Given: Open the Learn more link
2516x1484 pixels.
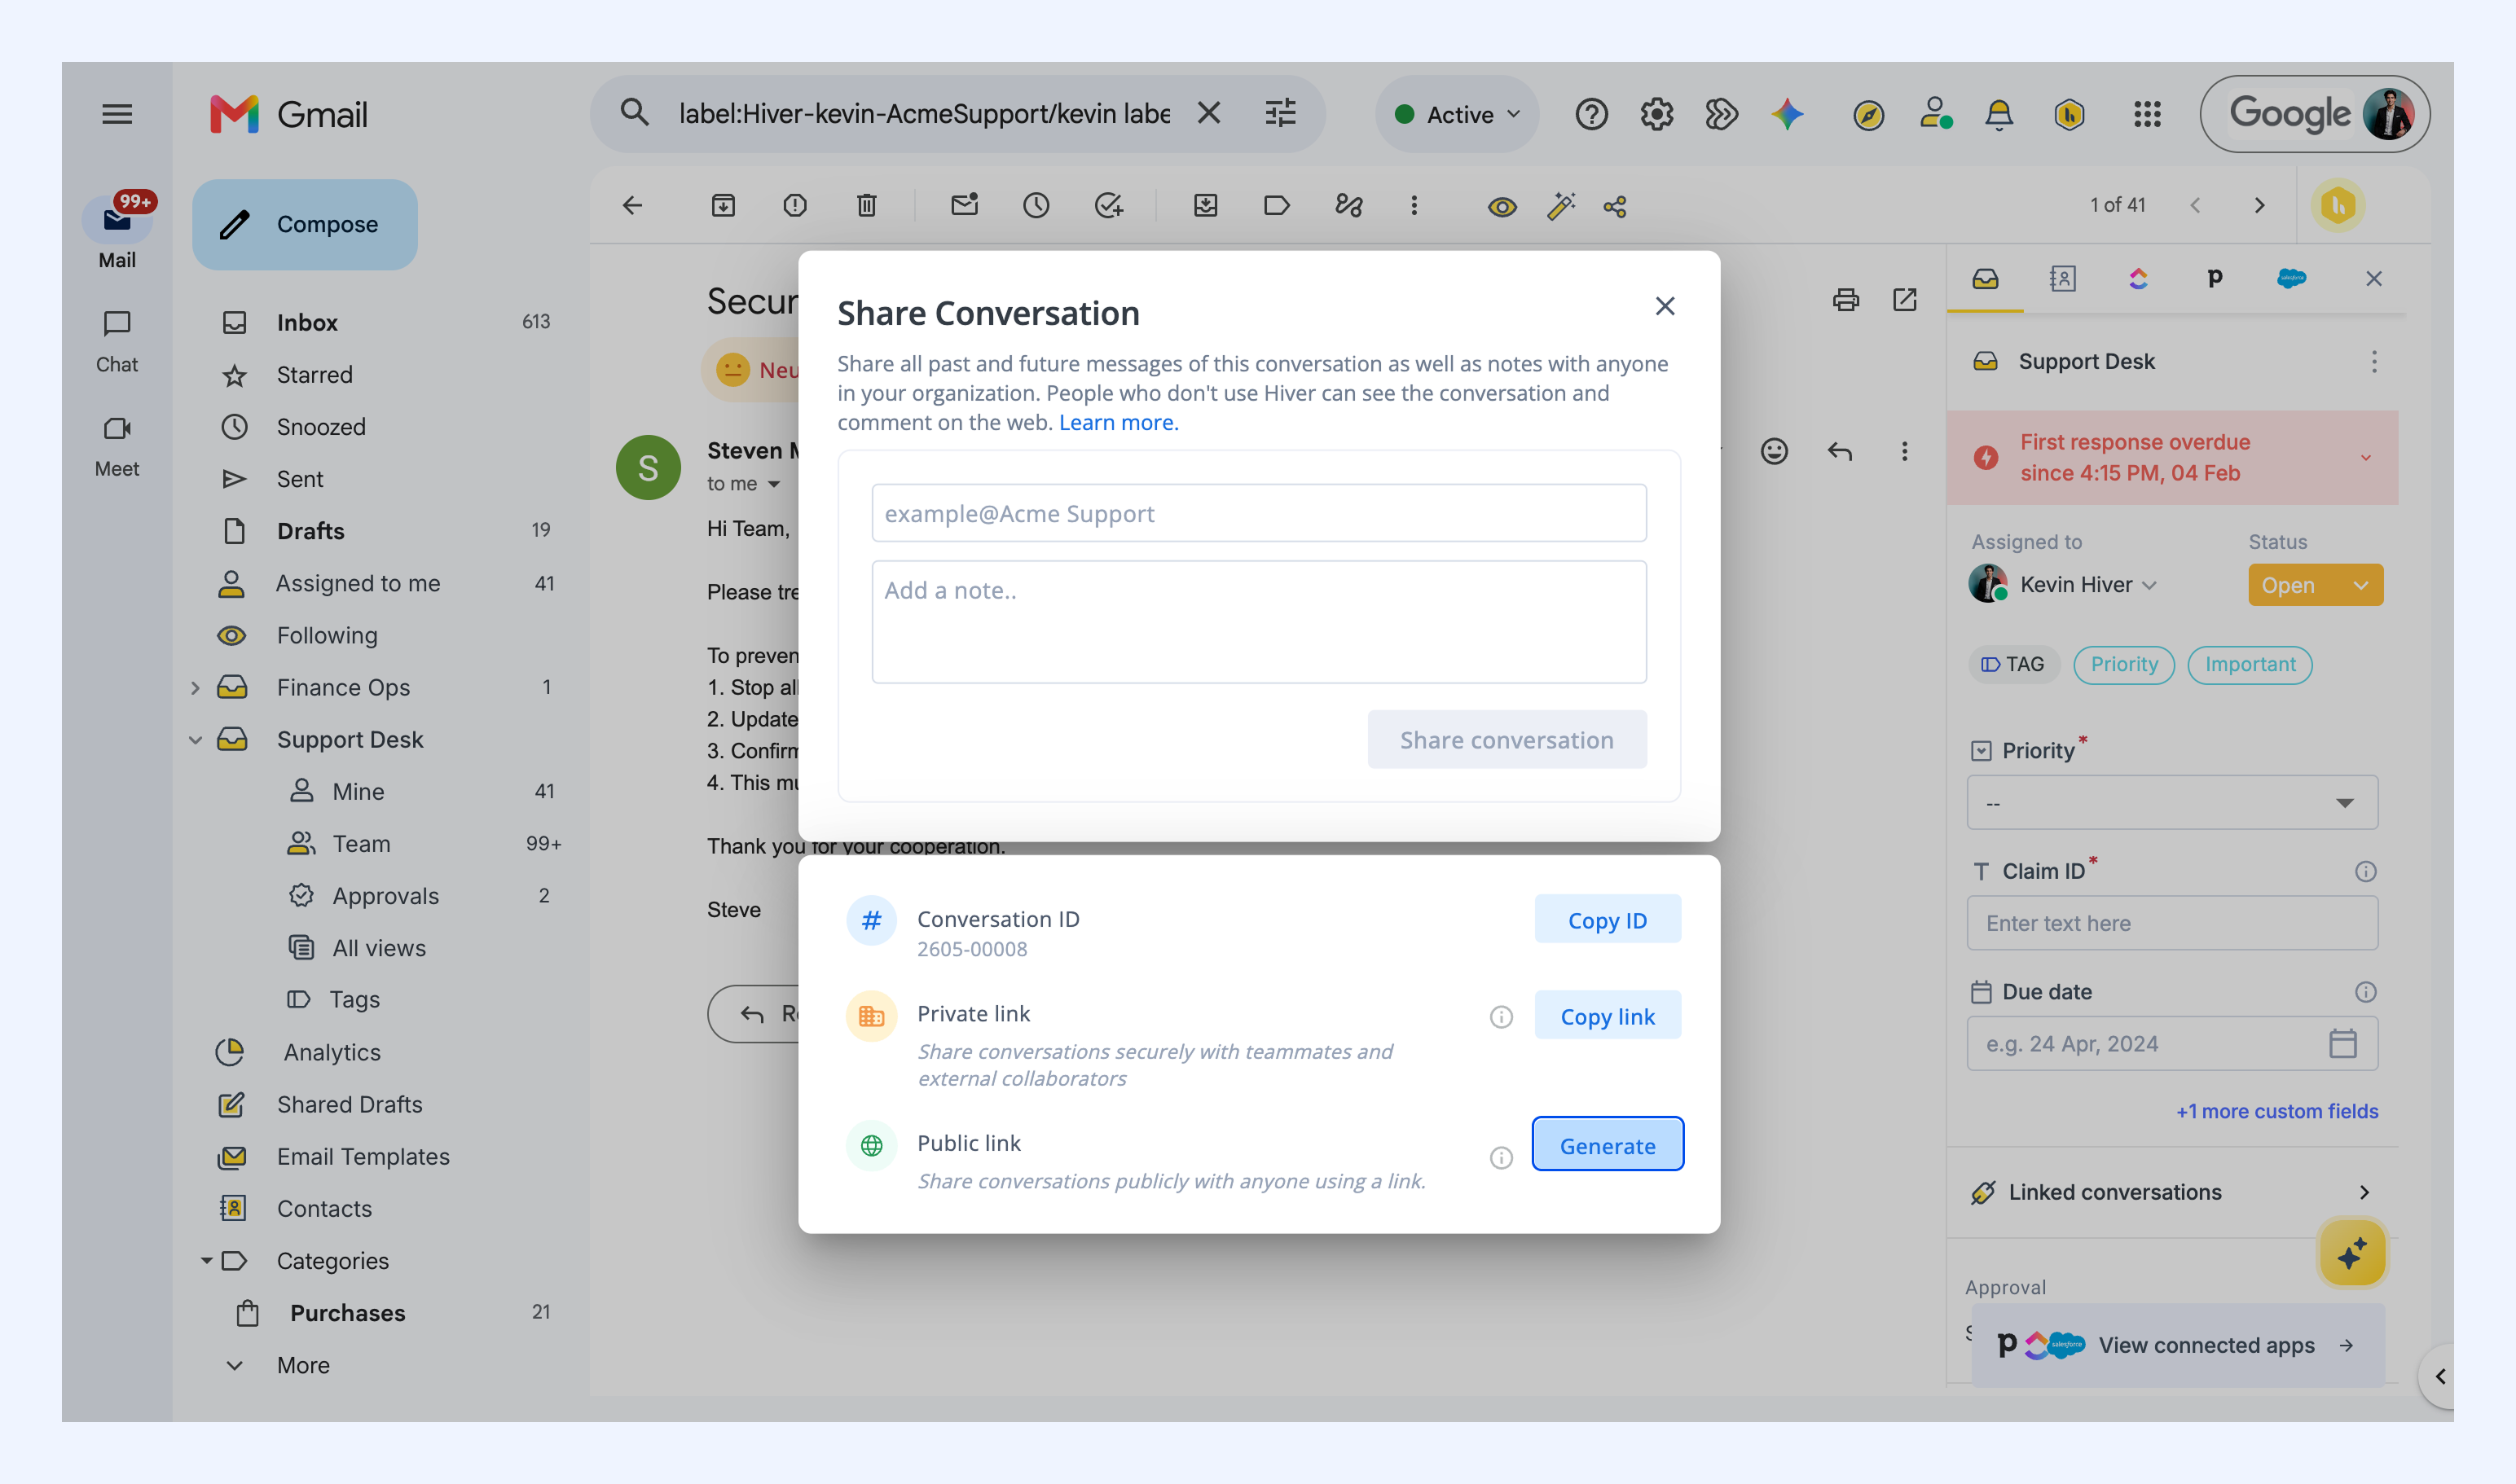Looking at the screenshot, I should click(1119, 422).
